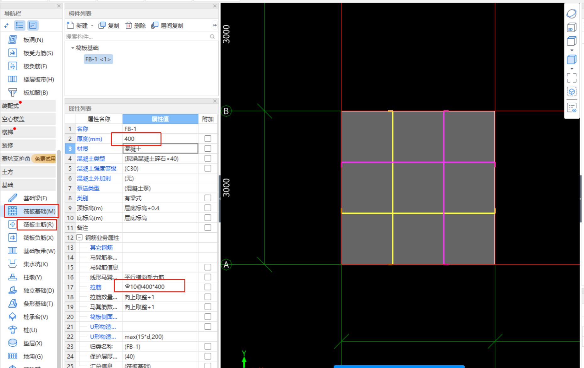Click the display settings list icon
Viewport: 584px width, 368px height.
point(572,108)
